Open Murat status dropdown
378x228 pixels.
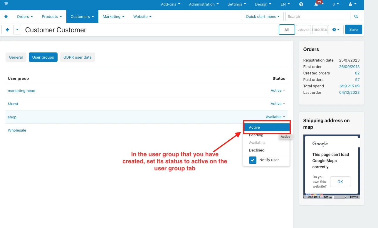click(278, 104)
